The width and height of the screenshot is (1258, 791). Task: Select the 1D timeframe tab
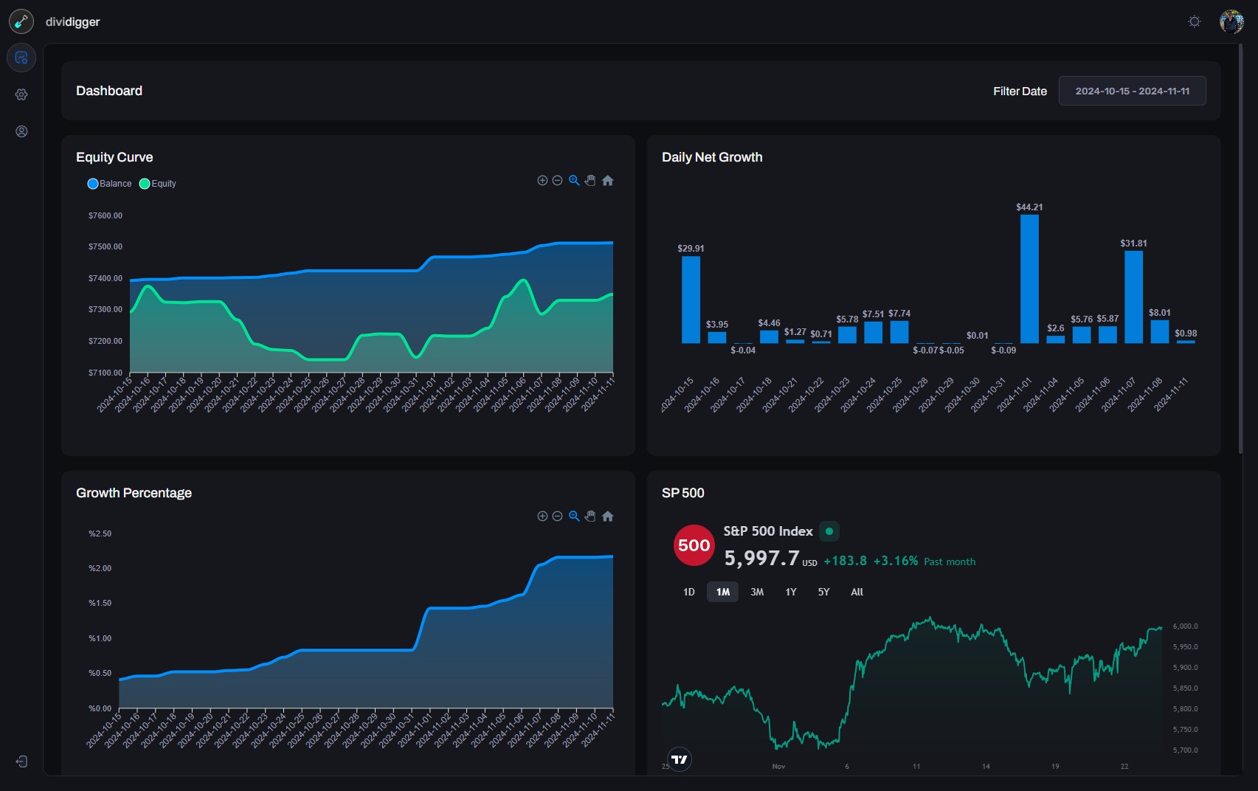[x=688, y=592]
